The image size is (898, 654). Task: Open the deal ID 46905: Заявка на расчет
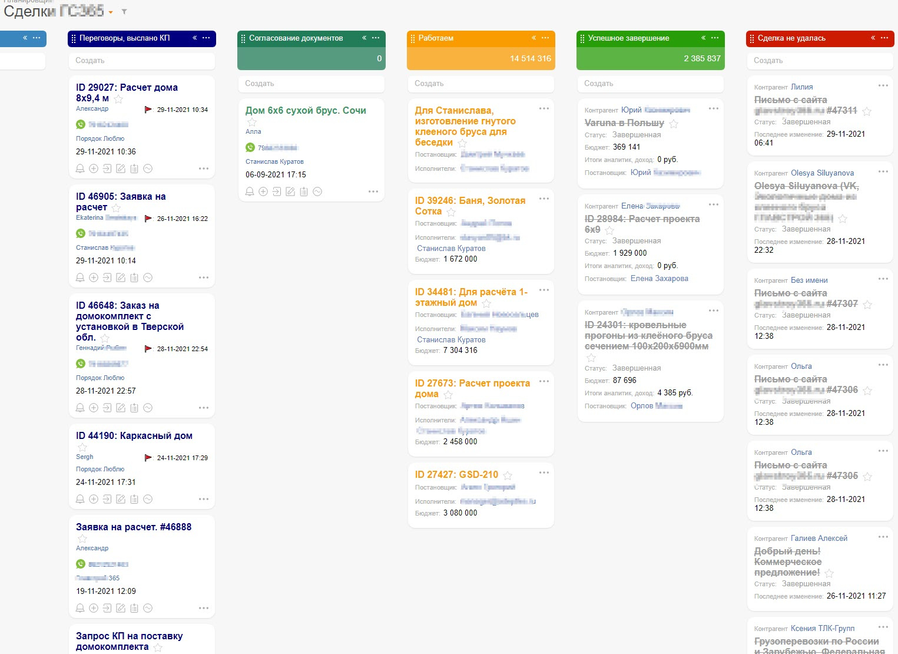click(121, 202)
